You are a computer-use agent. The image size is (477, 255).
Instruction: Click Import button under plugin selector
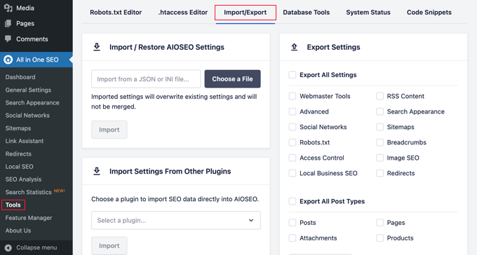coord(109,246)
